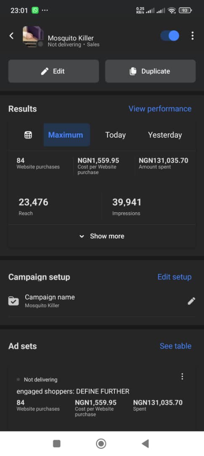Open campaign three-dot options menu

click(x=192, y=36)
